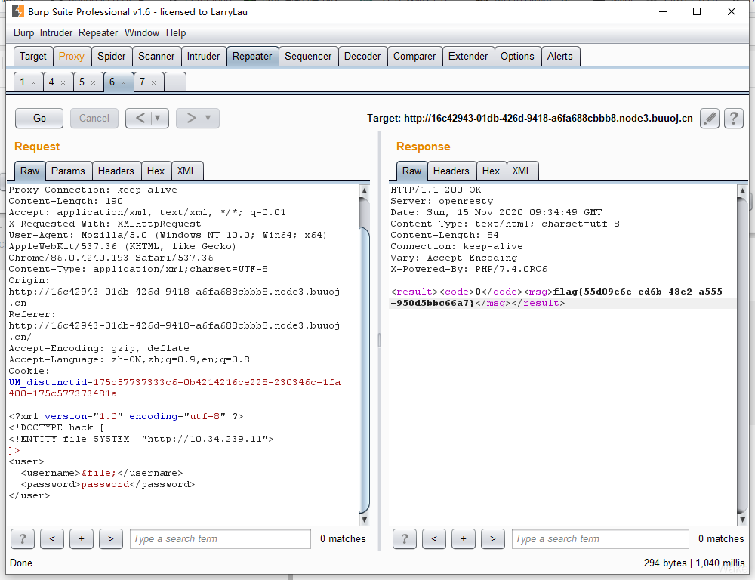Open the Repeater menu in menu bar
755x580 pixels.
98,32
